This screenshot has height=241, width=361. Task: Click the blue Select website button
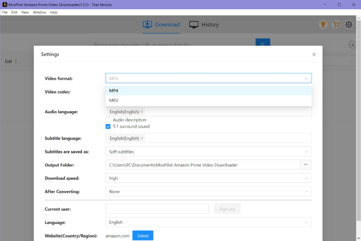(143, 236)
